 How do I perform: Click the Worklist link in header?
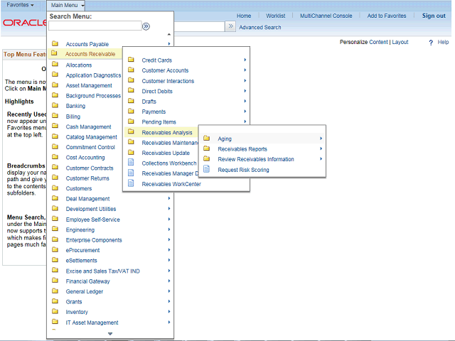(x=275, y=16)
